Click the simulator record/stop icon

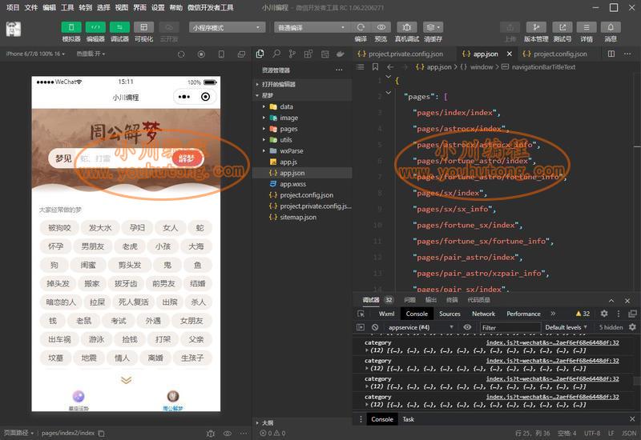[x=201, y=54]
